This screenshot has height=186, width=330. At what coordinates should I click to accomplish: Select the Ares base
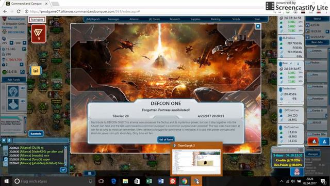click(317, 78)
